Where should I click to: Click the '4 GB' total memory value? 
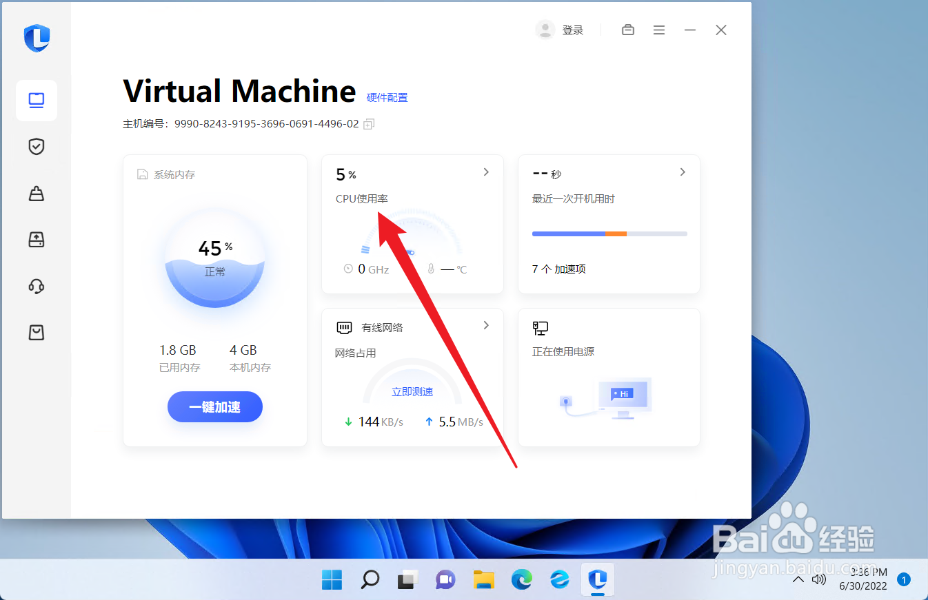(243, 350)
